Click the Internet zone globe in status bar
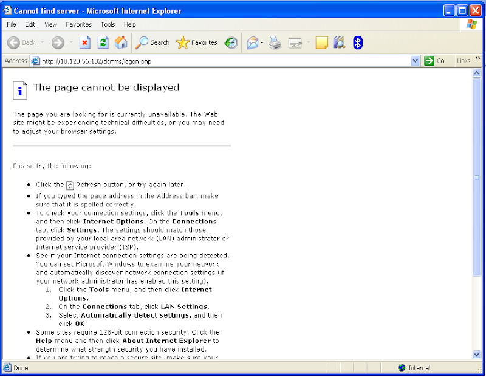 402,368
